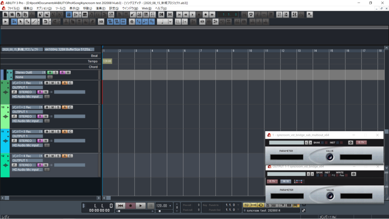Toggle the F button on メンバー3 Rec track
The image size is (389, 219).
click(x=14, y=141)
